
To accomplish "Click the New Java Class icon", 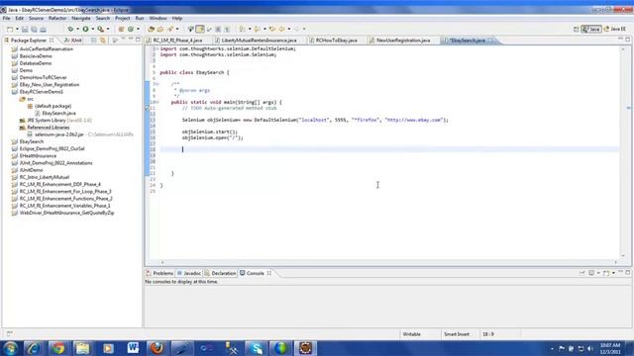I will pos(131,29).
